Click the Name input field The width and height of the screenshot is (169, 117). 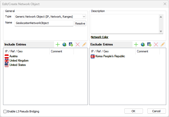pos(44,23)
